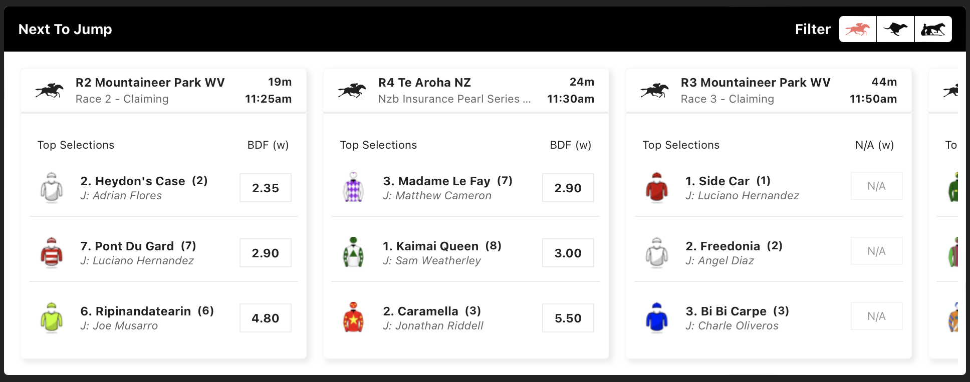The height and width of the screenshot is (382, 970).
Task: Click Pont Du Gard striped silks icon
Action: click(x=52, y=253)
